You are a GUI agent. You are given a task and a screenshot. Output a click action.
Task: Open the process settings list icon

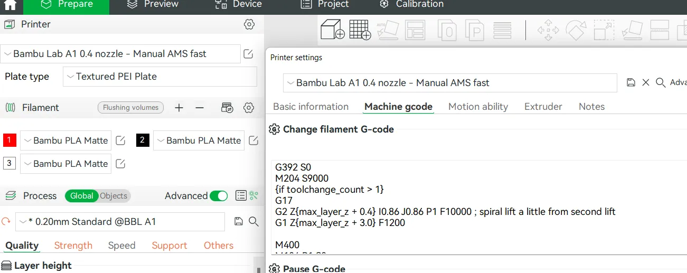(241, 196)
